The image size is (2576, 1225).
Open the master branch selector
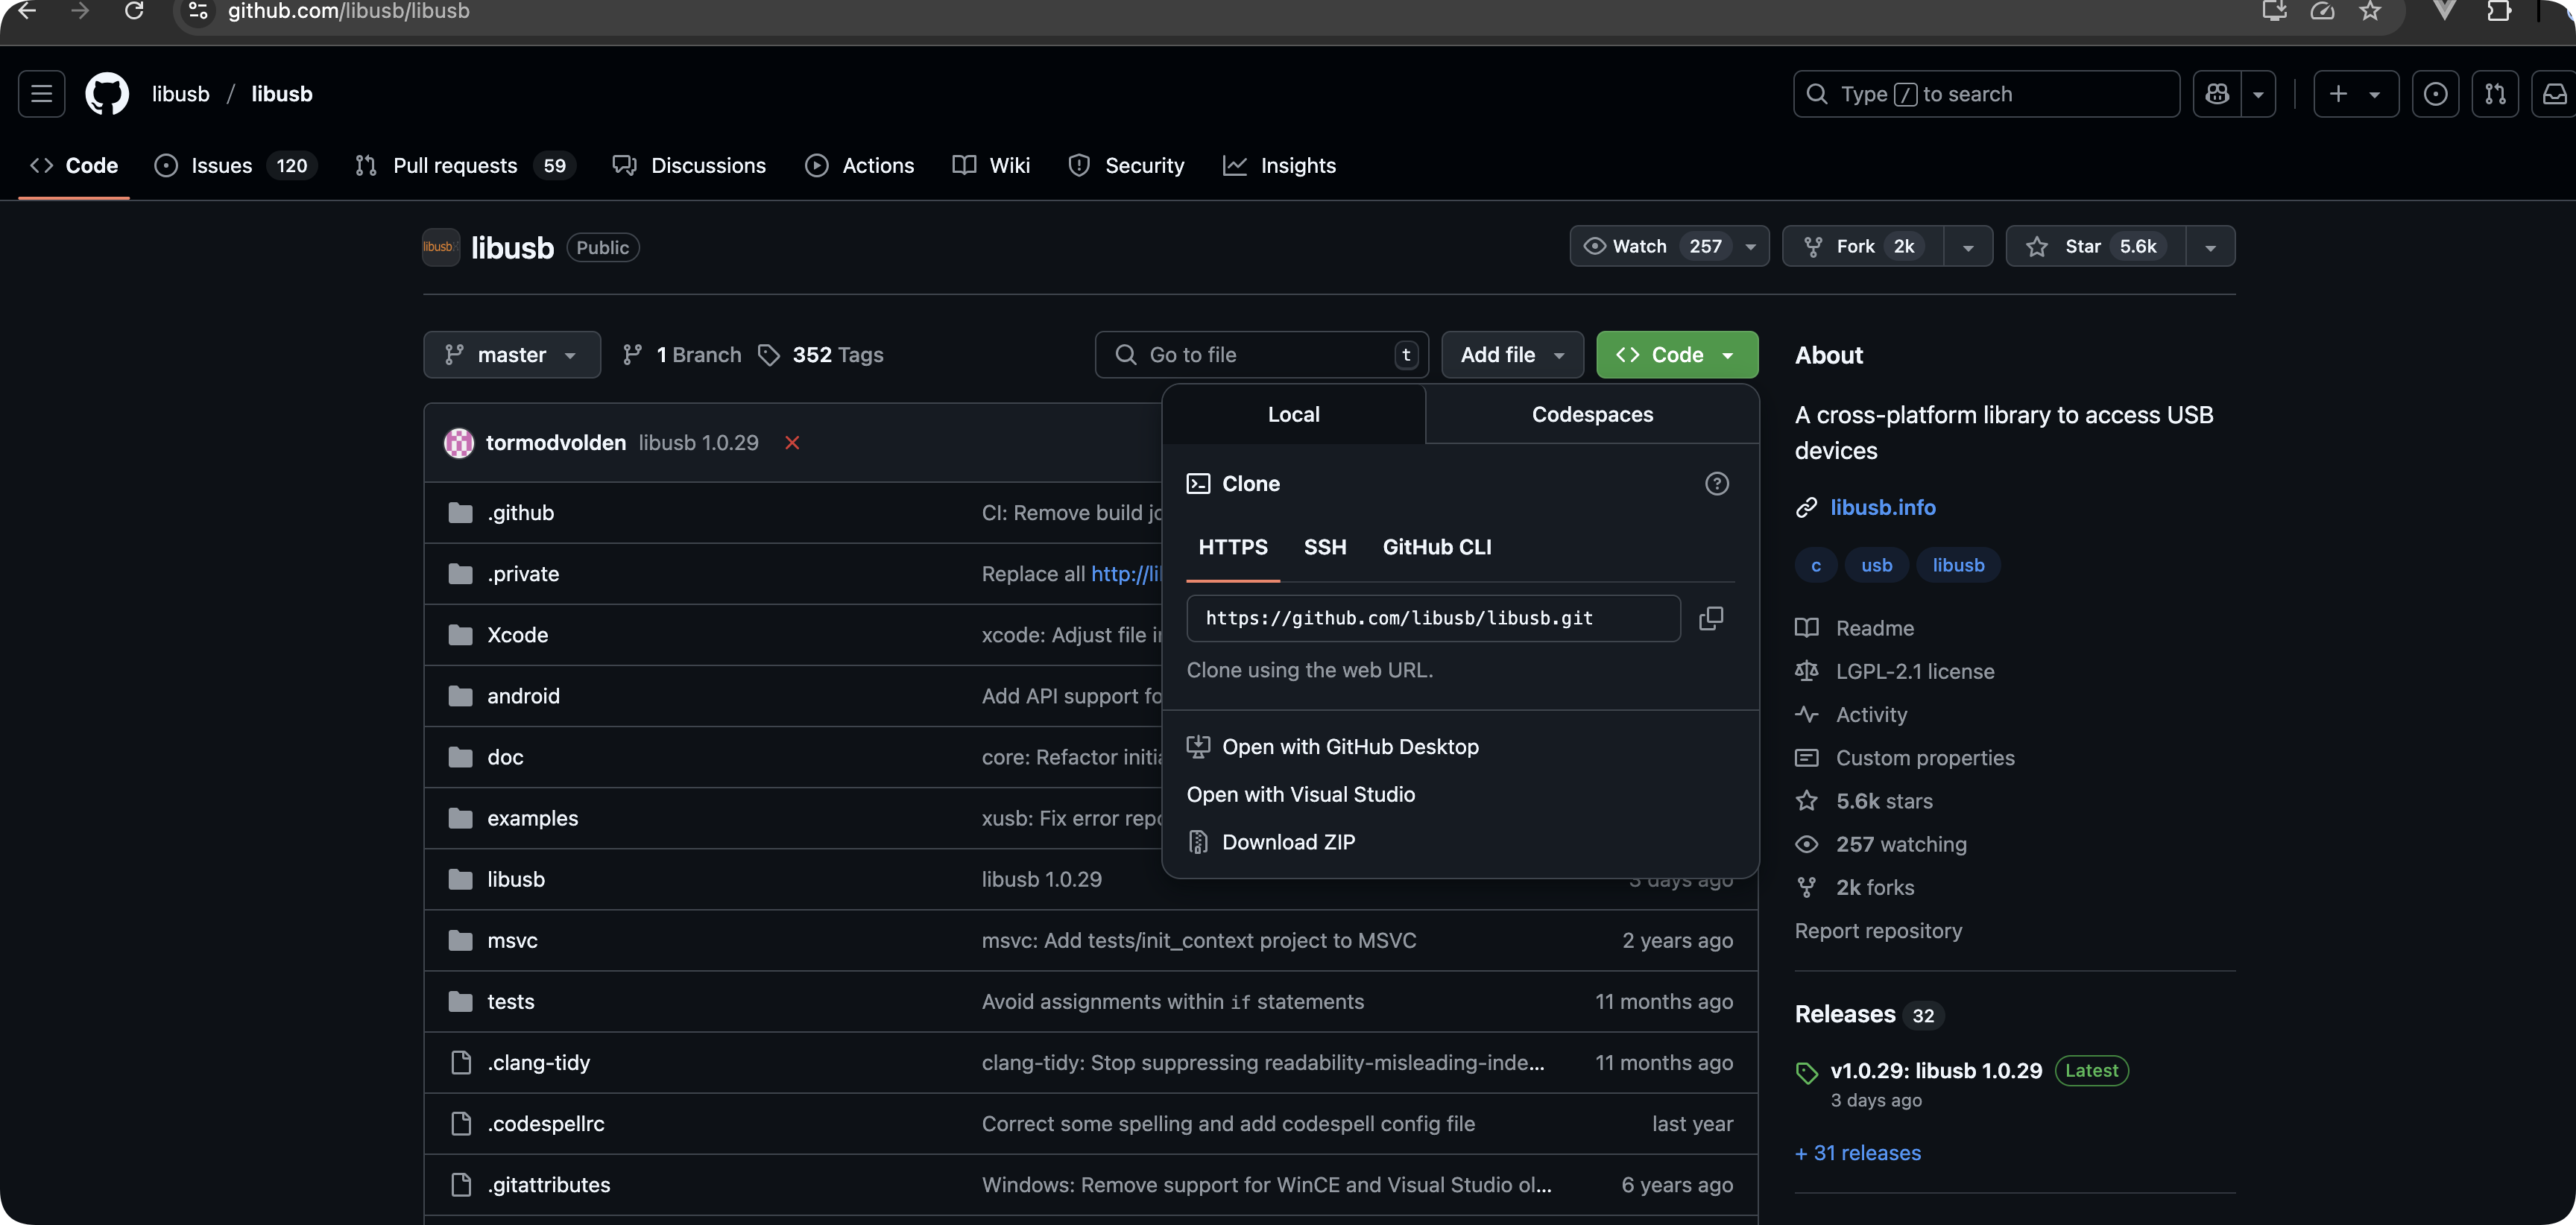512,355
